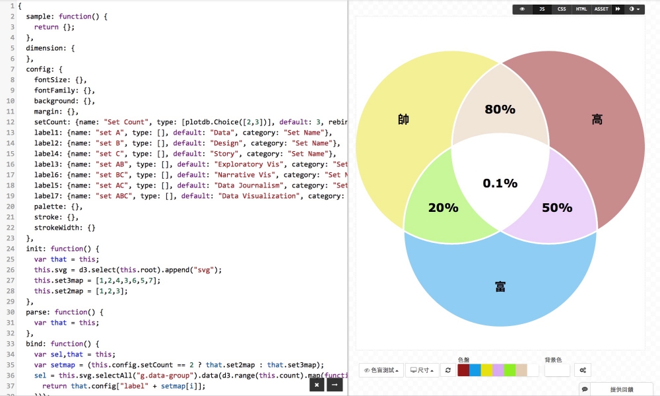Click the right arrow button in code editor
The height and width of the screenshot is (396, 660).
point(335,385)
